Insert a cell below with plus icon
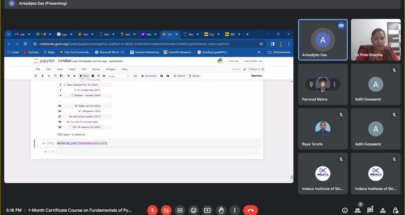405x215 pixels. [x=42, y=76]
